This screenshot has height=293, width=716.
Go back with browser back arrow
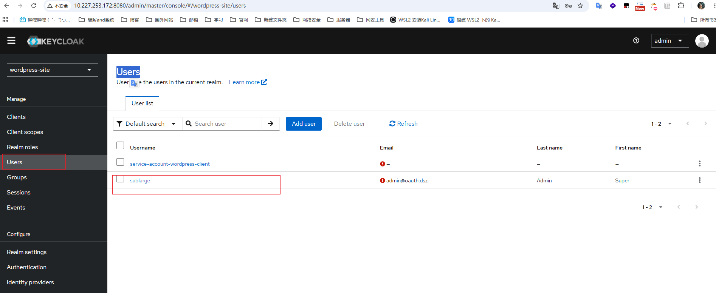coord(6,6)
